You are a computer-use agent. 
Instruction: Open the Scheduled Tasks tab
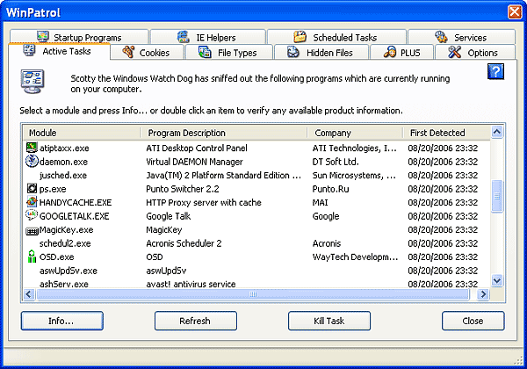tap(336, 37)
